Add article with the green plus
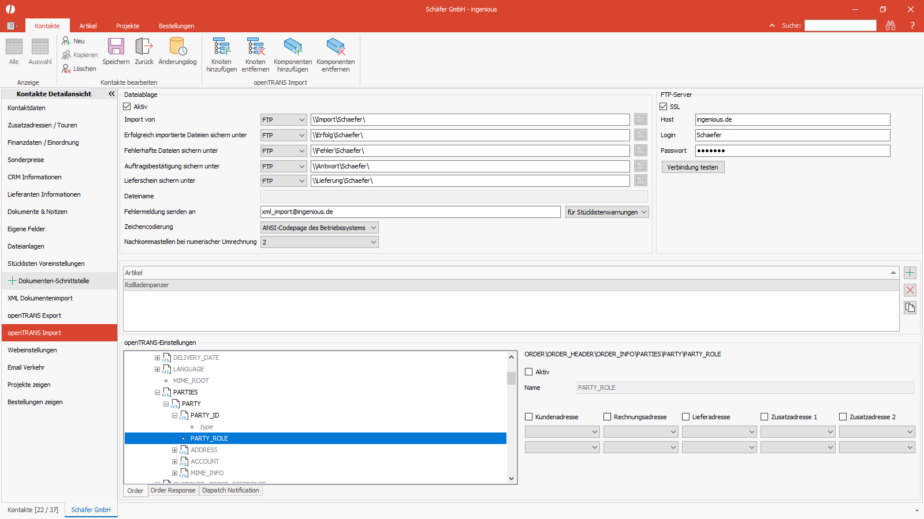The height and width of the screenshot is (519, 924). (x=910, y=273)
